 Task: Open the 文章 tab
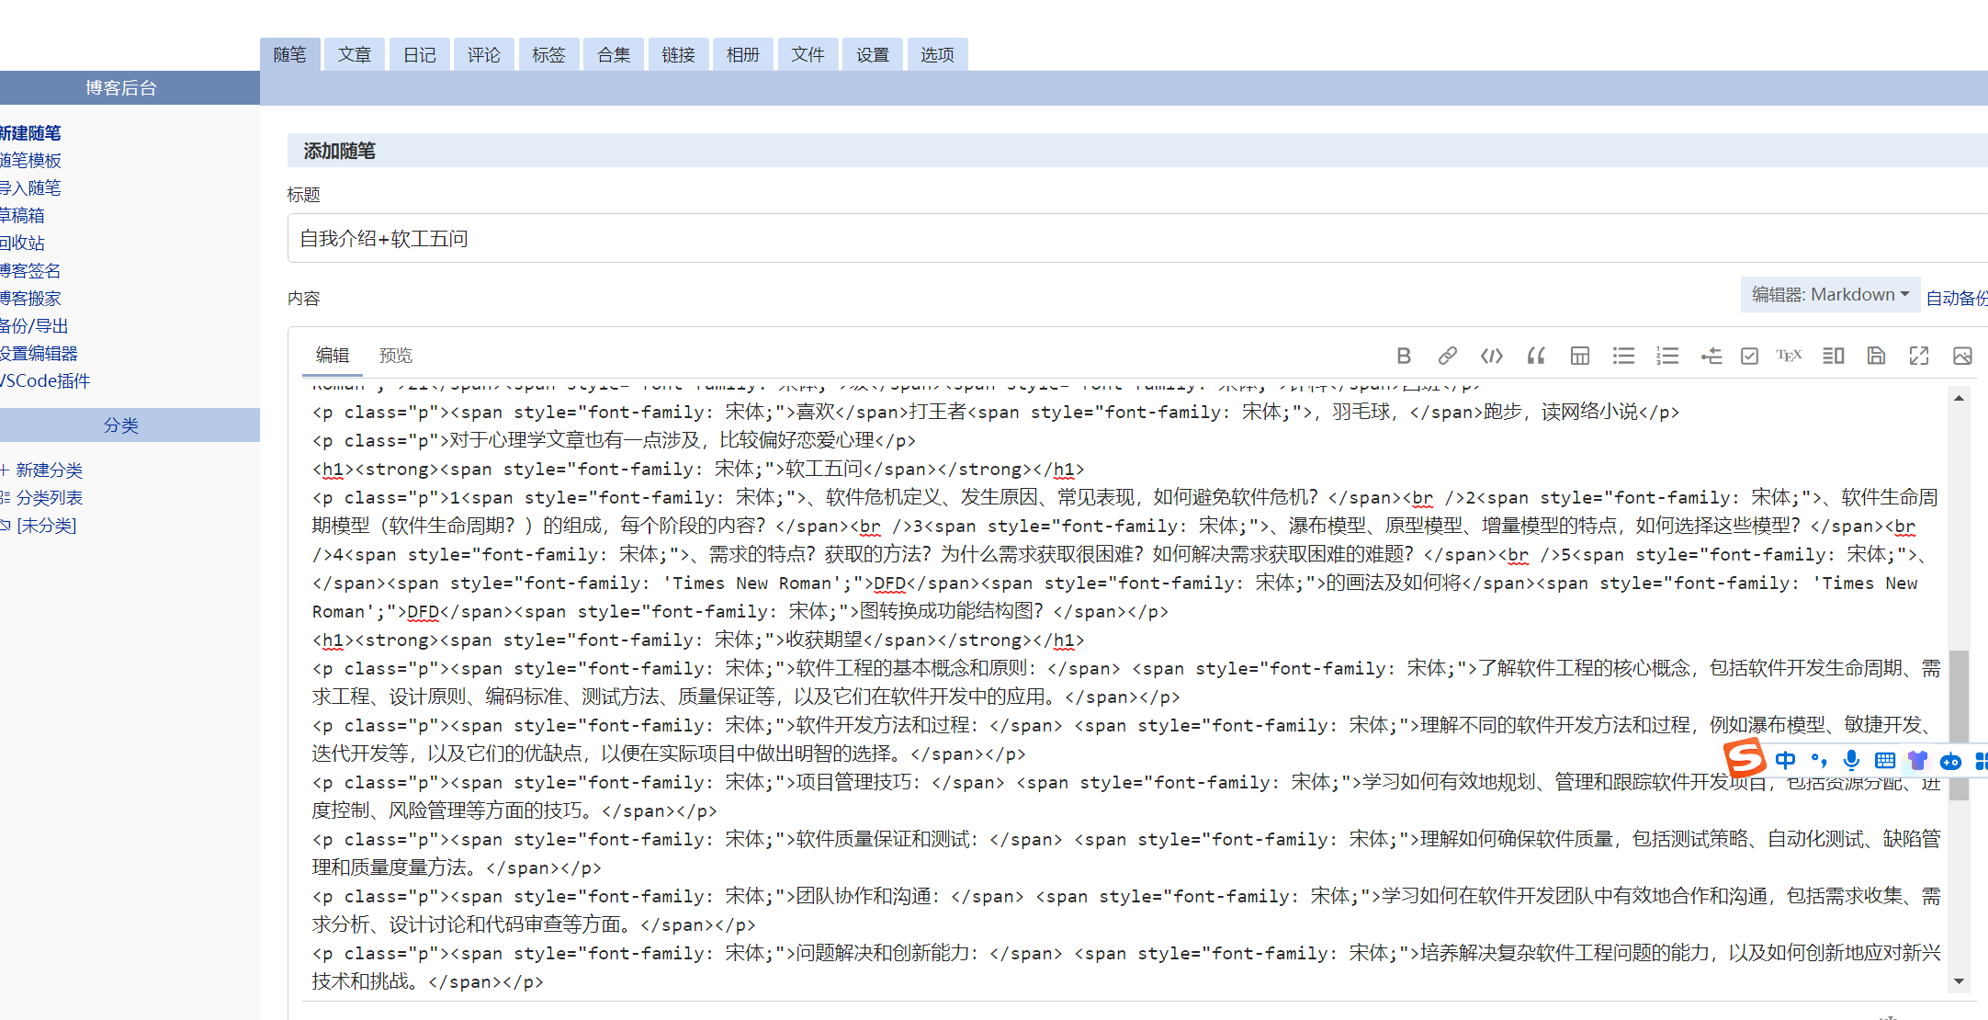point(354,55)
